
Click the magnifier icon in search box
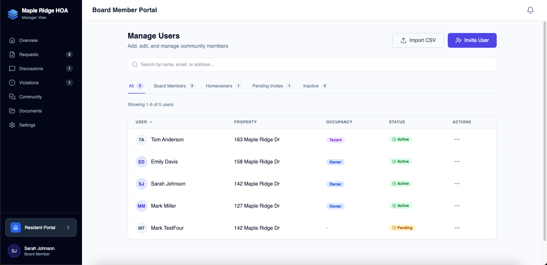point(135,64)
